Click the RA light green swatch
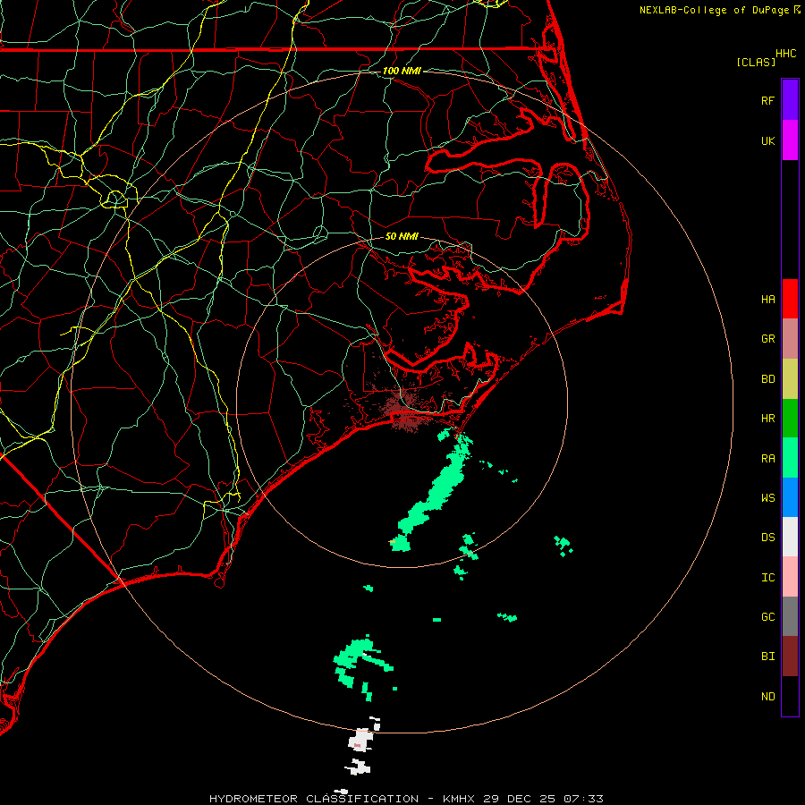Screen dimensions: 805x805 coord(790,458)
